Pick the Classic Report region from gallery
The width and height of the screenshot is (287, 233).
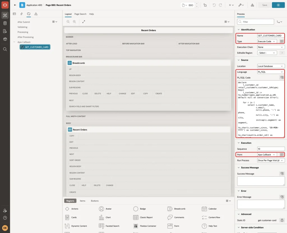coord(143,217)
